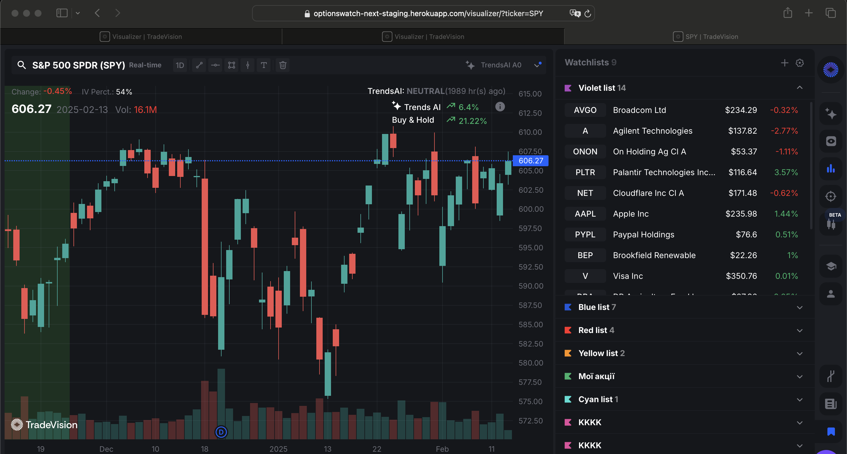Select the rectangle shape drawing tool

[x=231, y=65]
